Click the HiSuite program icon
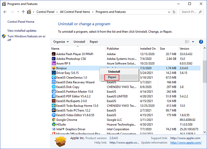The height and width of the screenshot is (149, 207). pyautogui.click(x=53, y=124)
